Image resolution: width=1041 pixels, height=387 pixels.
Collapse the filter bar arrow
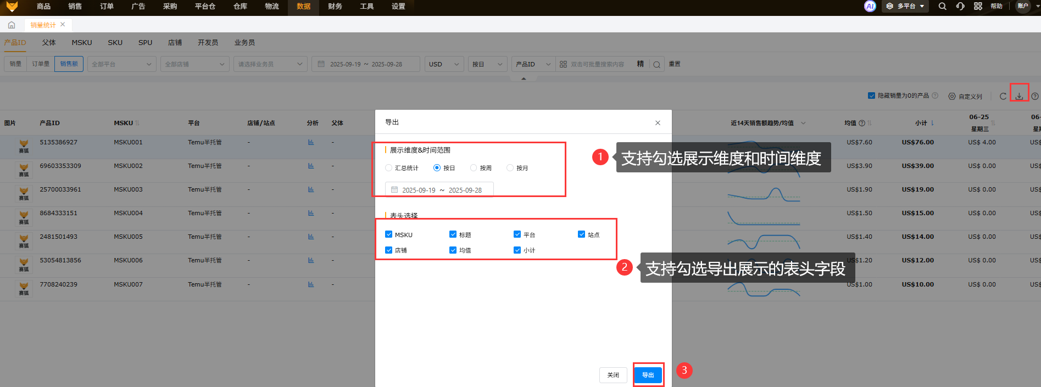[x=524, y=78]
